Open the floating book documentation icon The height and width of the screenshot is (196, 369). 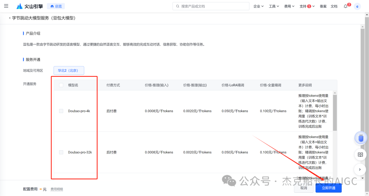click(x=360, y=155)
